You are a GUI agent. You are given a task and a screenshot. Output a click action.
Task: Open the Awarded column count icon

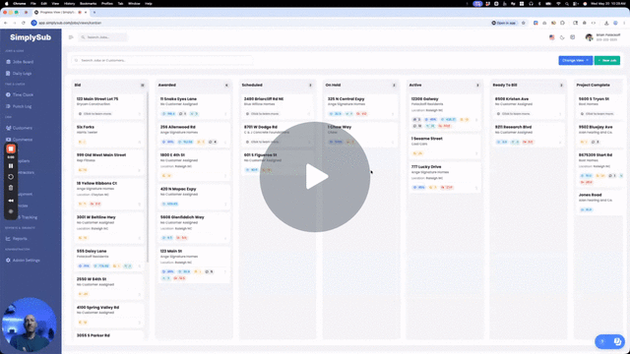pos(226,86)
